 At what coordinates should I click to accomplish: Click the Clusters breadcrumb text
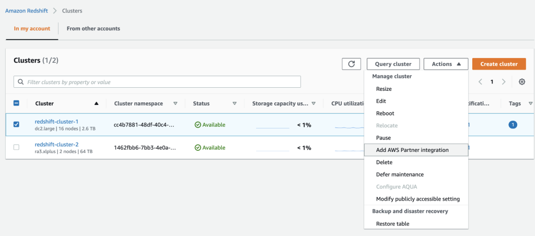(x=72, y=10)
